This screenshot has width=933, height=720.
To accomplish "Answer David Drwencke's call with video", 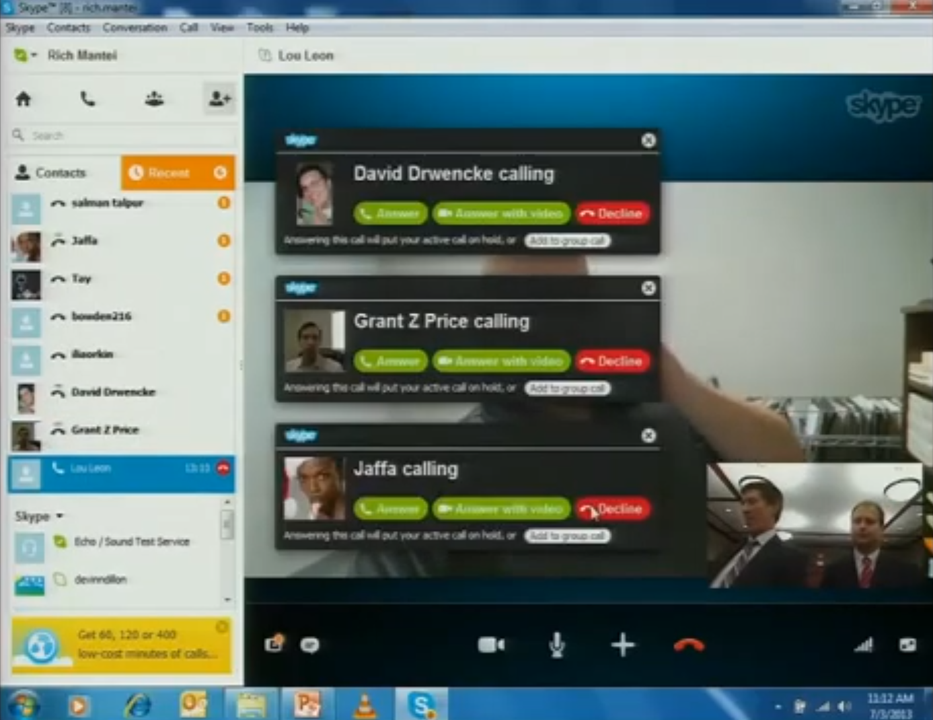I will click(x=502, y=213).
